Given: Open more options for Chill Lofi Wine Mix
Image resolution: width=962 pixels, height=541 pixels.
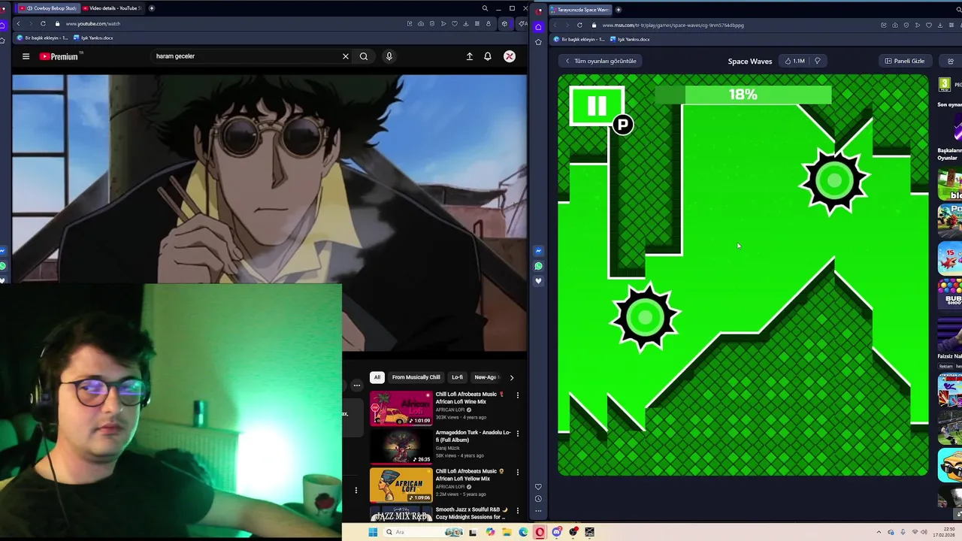Looking at the screenshot, I should click(x=517, y=394).
